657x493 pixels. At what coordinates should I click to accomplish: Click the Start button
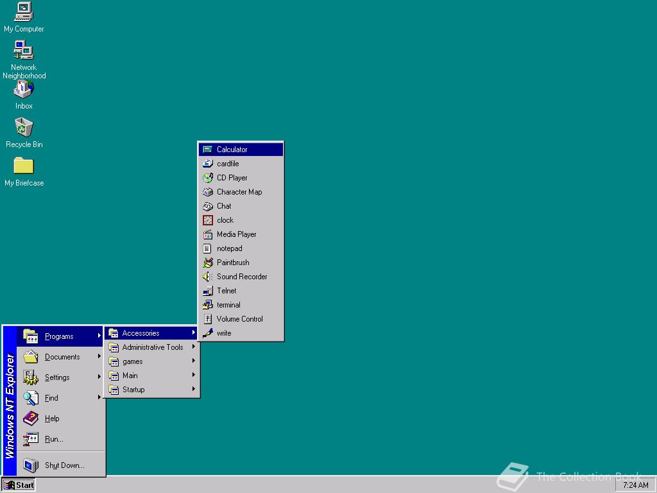(x=19, y=485)
